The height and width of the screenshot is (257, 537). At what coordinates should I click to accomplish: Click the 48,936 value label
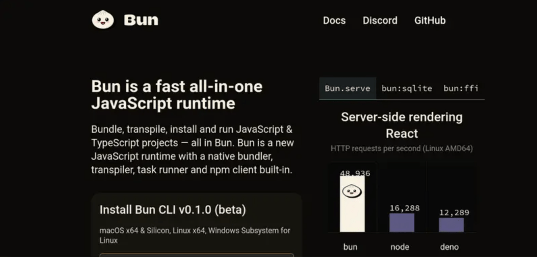355,173
